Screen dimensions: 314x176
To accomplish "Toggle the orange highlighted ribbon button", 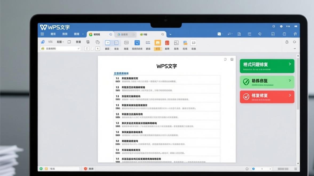I will pyautogui.click(x=158, y=45).
